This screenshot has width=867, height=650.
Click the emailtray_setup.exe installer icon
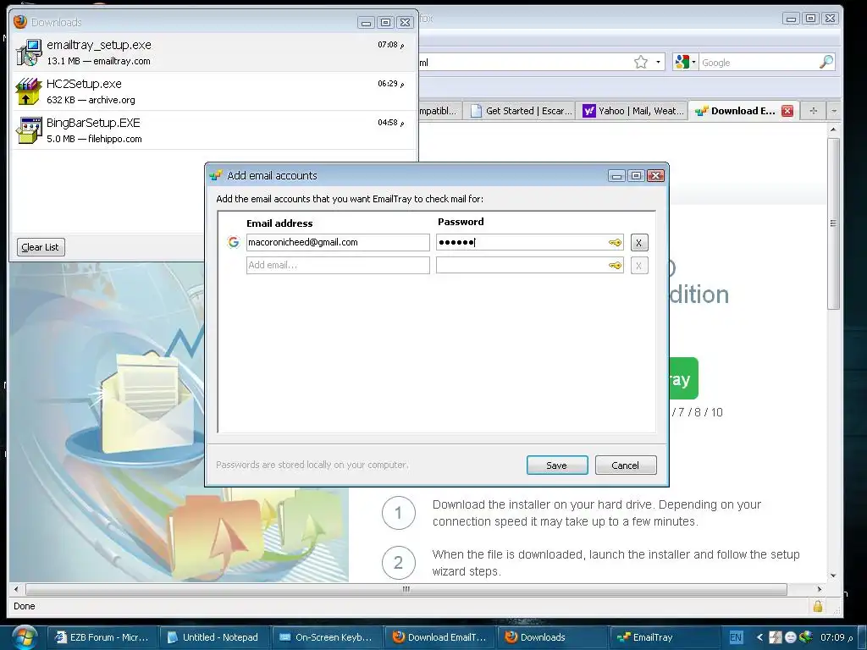[x=29, y=52]
